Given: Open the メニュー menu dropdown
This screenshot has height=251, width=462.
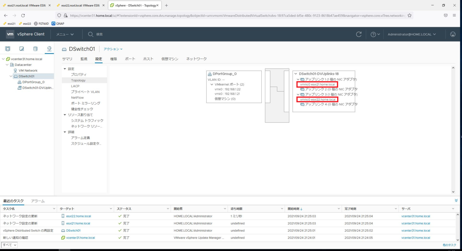Looking at the screenshot, I should (65, 34).
